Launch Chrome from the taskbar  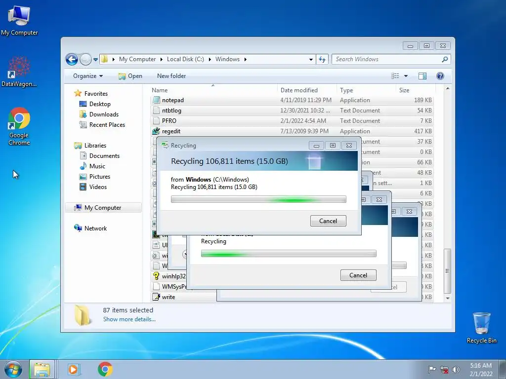105,369
